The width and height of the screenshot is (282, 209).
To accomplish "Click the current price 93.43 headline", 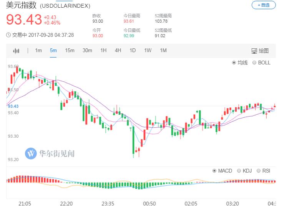I will tap(24, 20).
